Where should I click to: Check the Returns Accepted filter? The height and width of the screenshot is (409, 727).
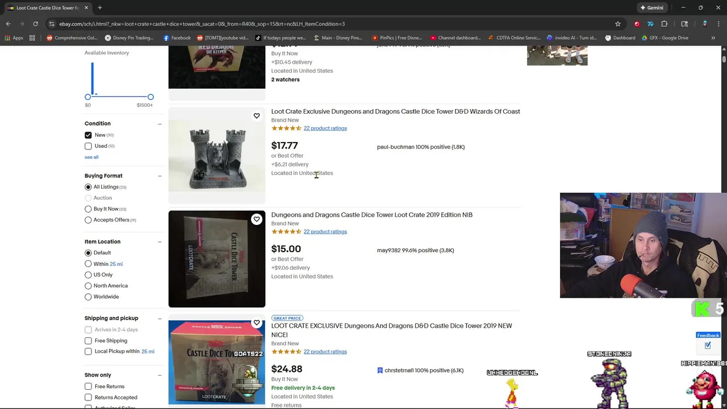click(88, 398)
